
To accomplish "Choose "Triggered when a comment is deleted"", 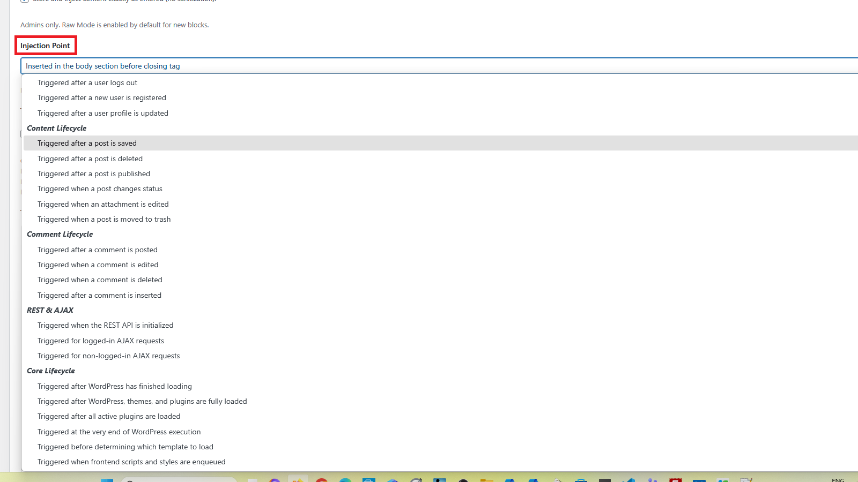I will point(440,280).
